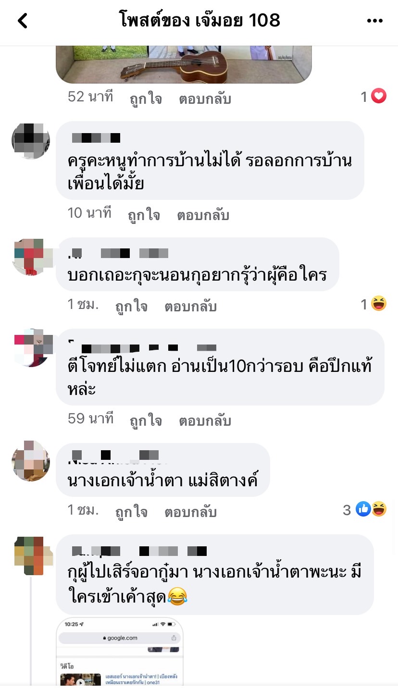Open the profile picture of the ครูคะ commenter
The width and height of the screenshot is (398, 690).
[x=31, y=141]
